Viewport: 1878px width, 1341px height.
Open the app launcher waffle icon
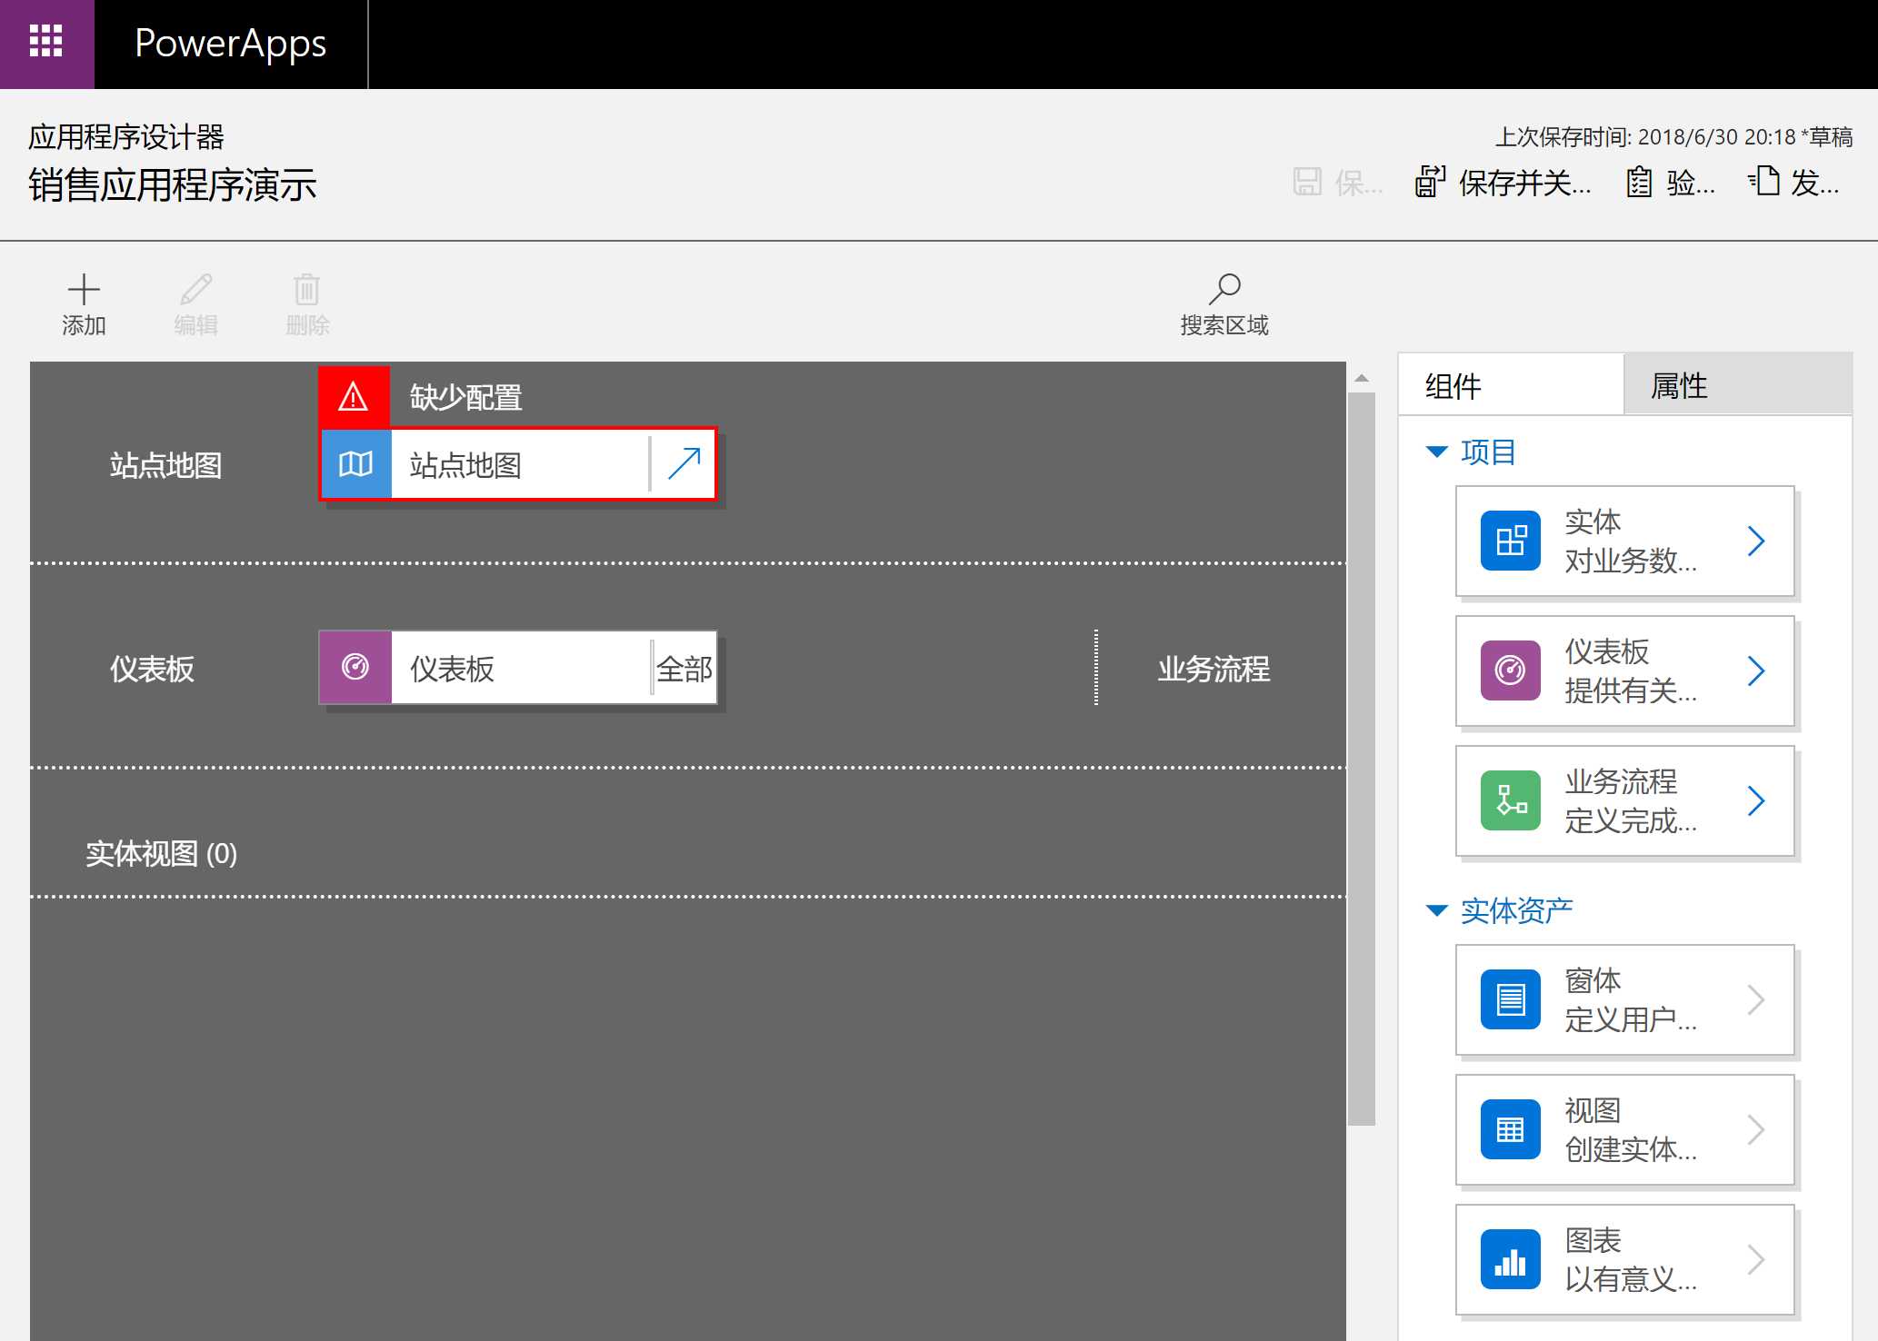click(x=46, y=43)
